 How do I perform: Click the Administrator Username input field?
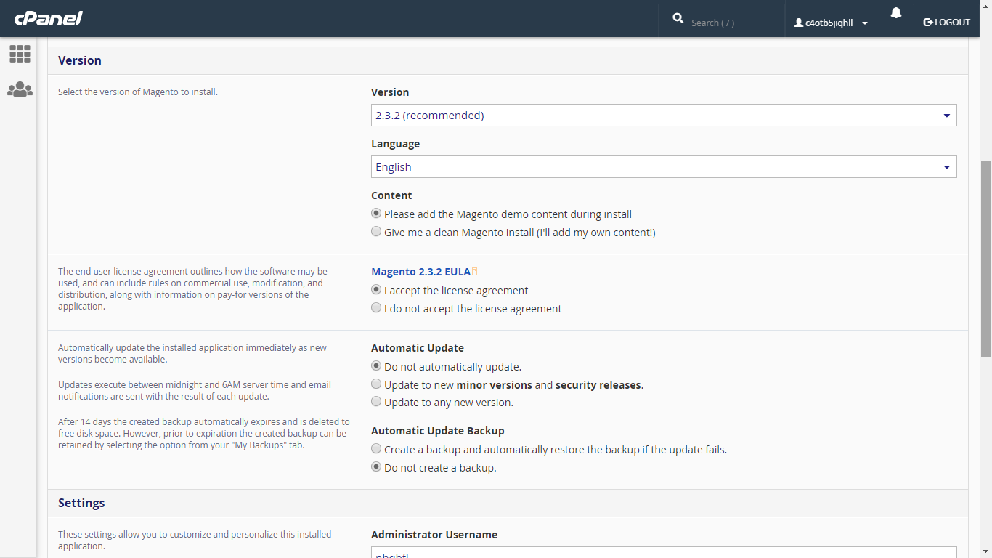point(664,552)
